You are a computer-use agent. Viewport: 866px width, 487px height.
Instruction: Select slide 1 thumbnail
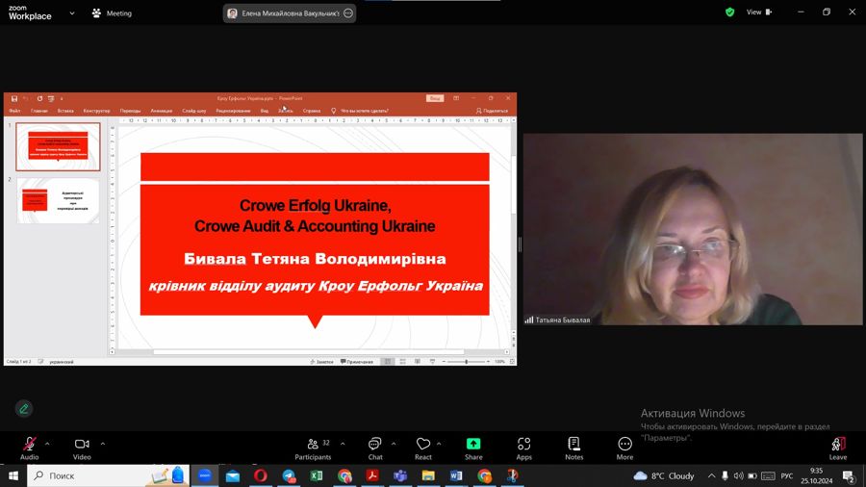tap(58, 147)
